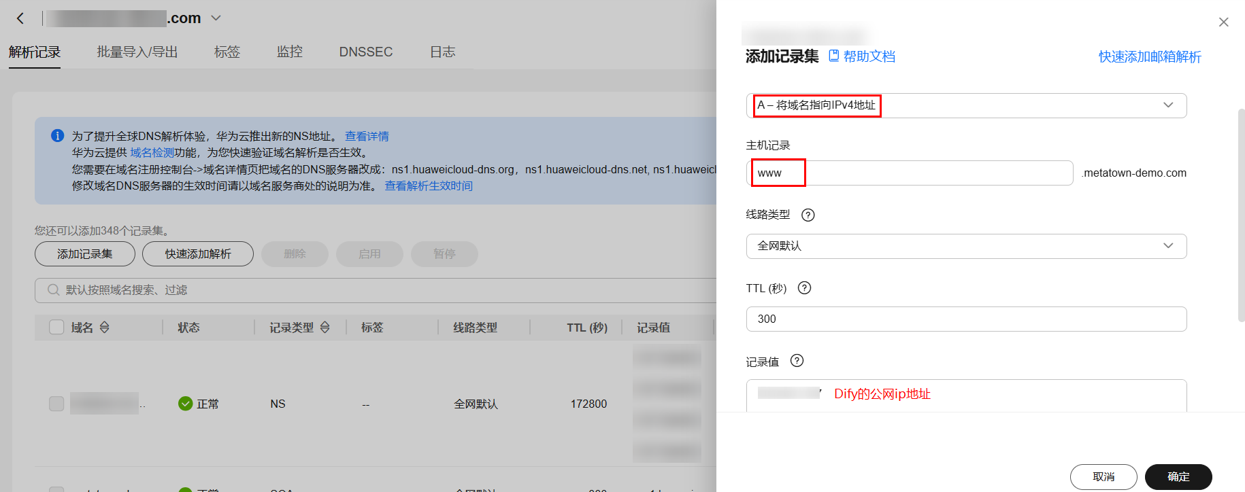Click the NS record type cell
Screen dimensions: 1245x492
tap(278, 404)
